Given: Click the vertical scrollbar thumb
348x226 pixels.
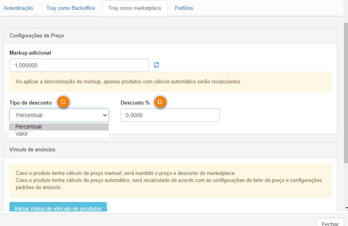Looking at the screenshot, I should pyautogui.click(x=346, y=90).
